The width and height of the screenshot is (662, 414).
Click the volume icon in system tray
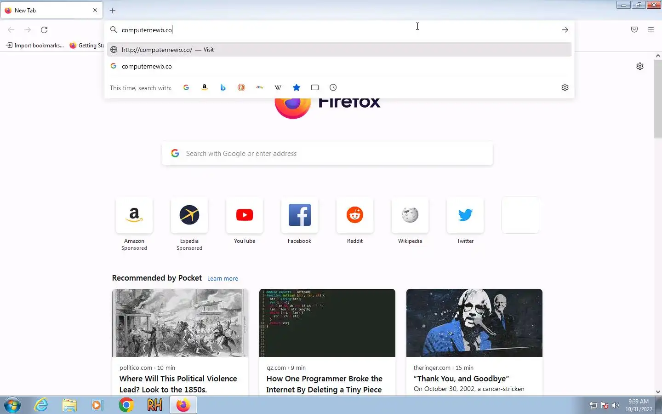click(x=616, y=405)
